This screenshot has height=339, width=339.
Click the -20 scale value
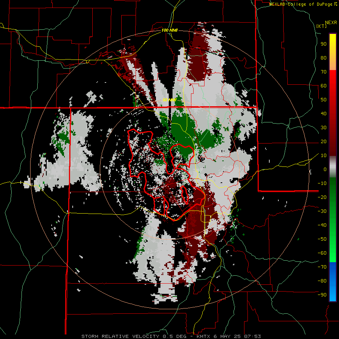coord(322,197)
